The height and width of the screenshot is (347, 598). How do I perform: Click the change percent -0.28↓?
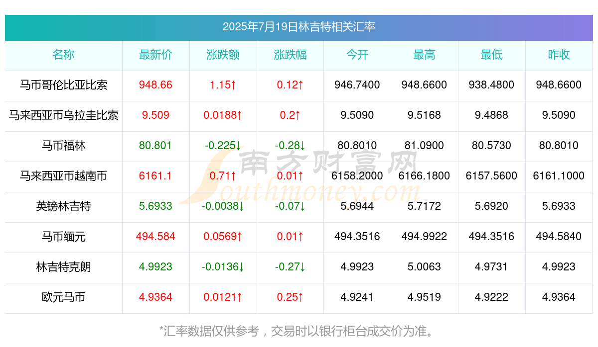290,146
